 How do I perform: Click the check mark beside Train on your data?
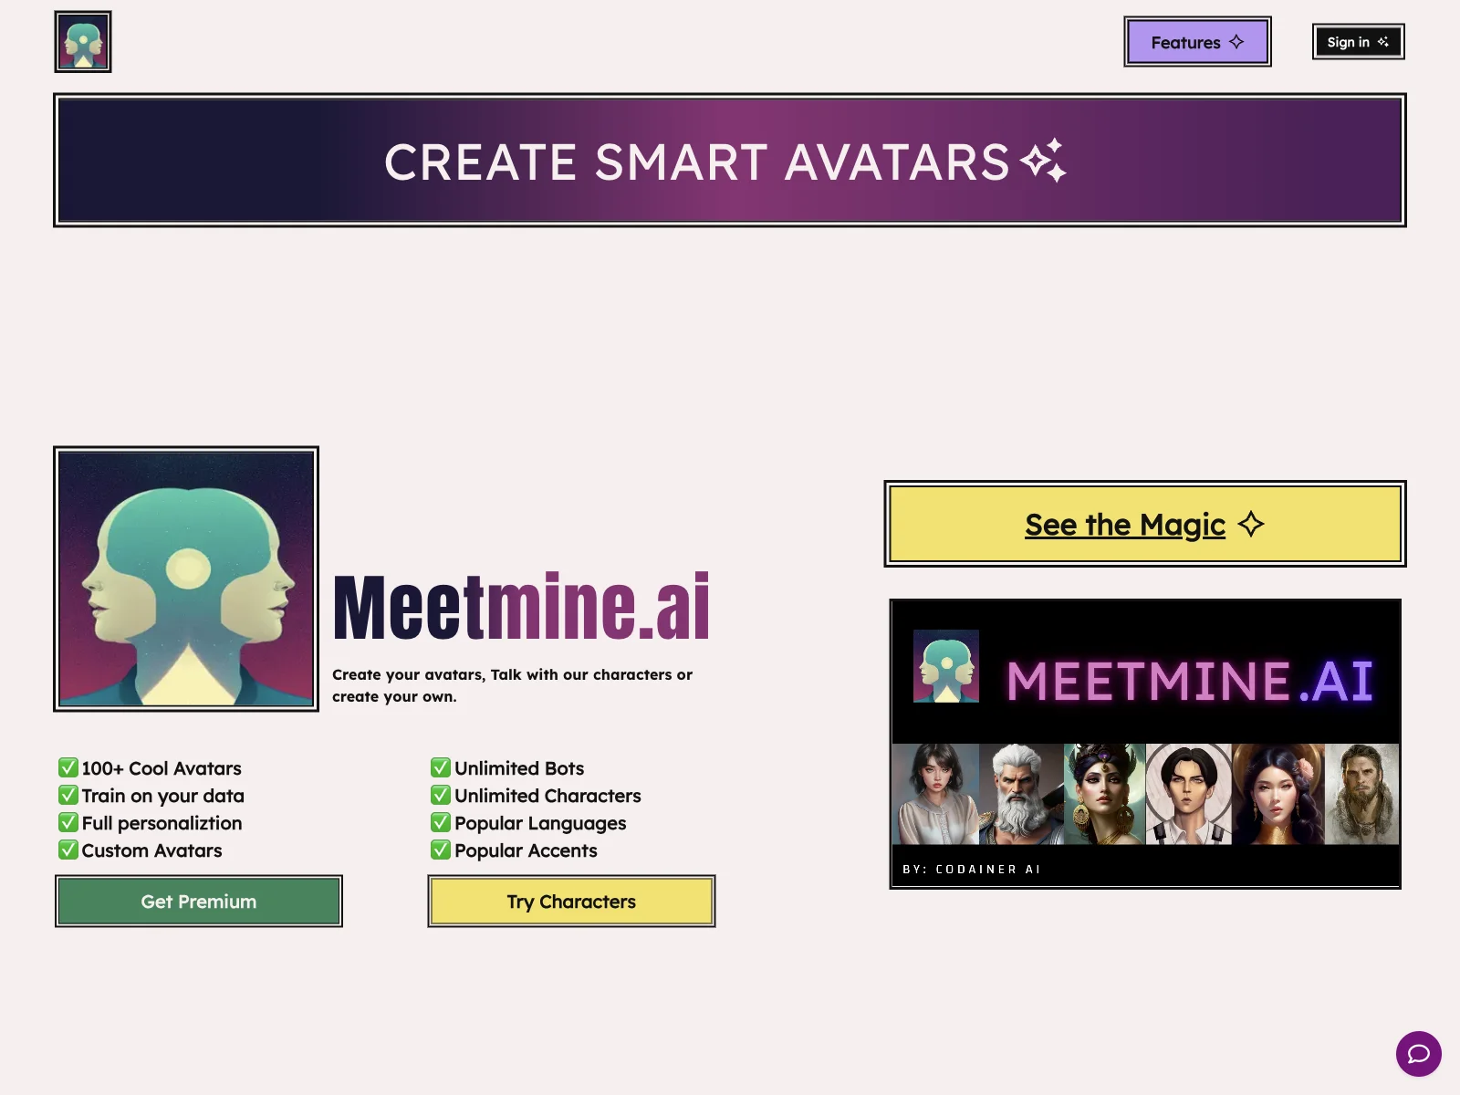coord(68,795)
